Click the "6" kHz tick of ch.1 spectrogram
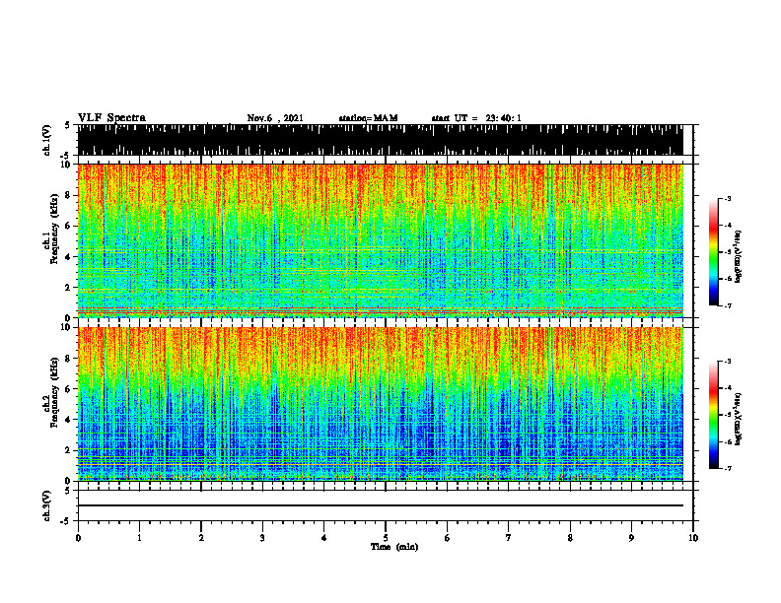Screen dimensions: 781x603 tap(70, 226)
